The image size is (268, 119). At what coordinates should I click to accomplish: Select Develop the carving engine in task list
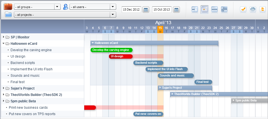click(x=31, y=50)
